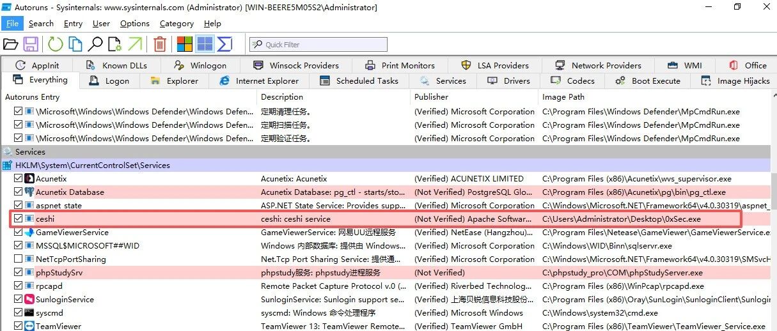Open the LSA Providers tab
The image size is (777, 331).
click(x=495, y=65)
